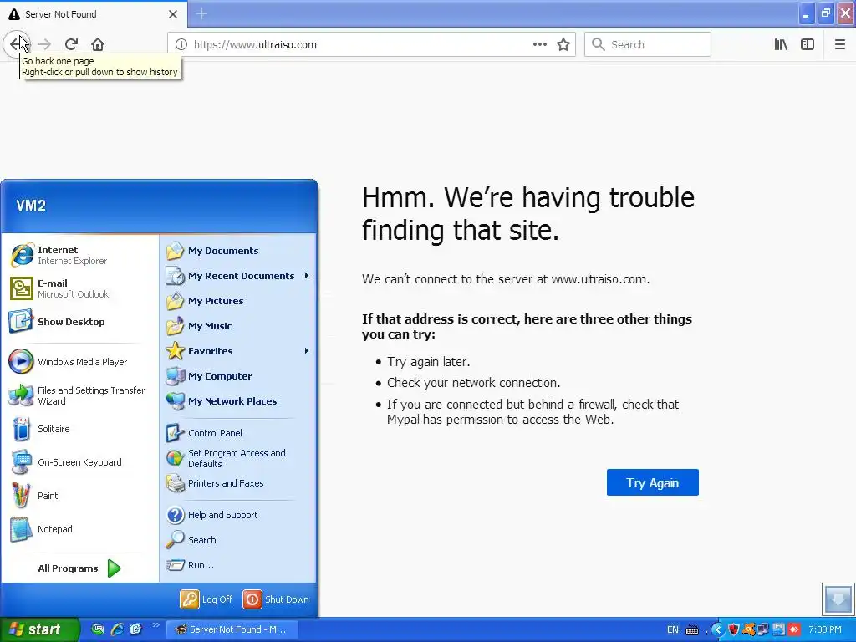856x642 pixels.
Task: Click the taskbar clock showing 7:08 PM
Action: tap(825, 630)
